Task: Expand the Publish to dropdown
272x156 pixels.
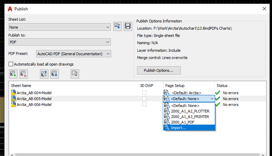Action: click(60, 42)
